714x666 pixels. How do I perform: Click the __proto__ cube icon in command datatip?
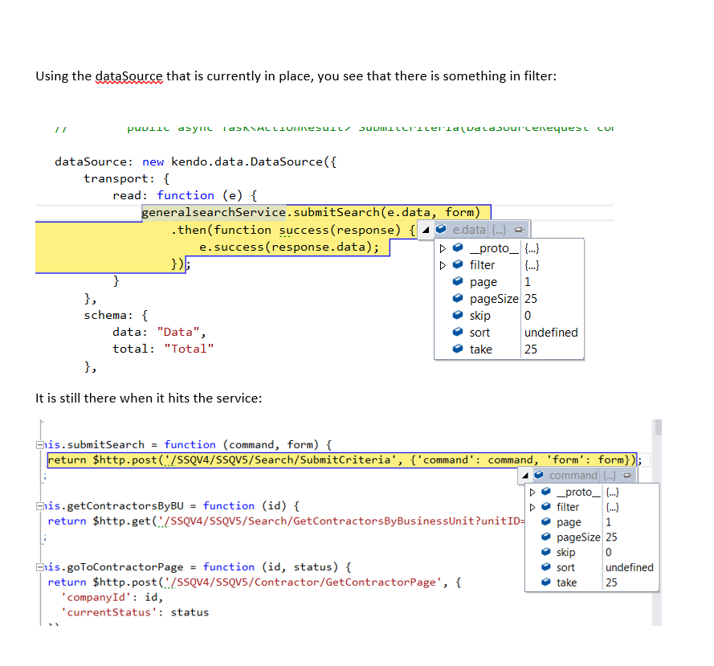[546, 492]
